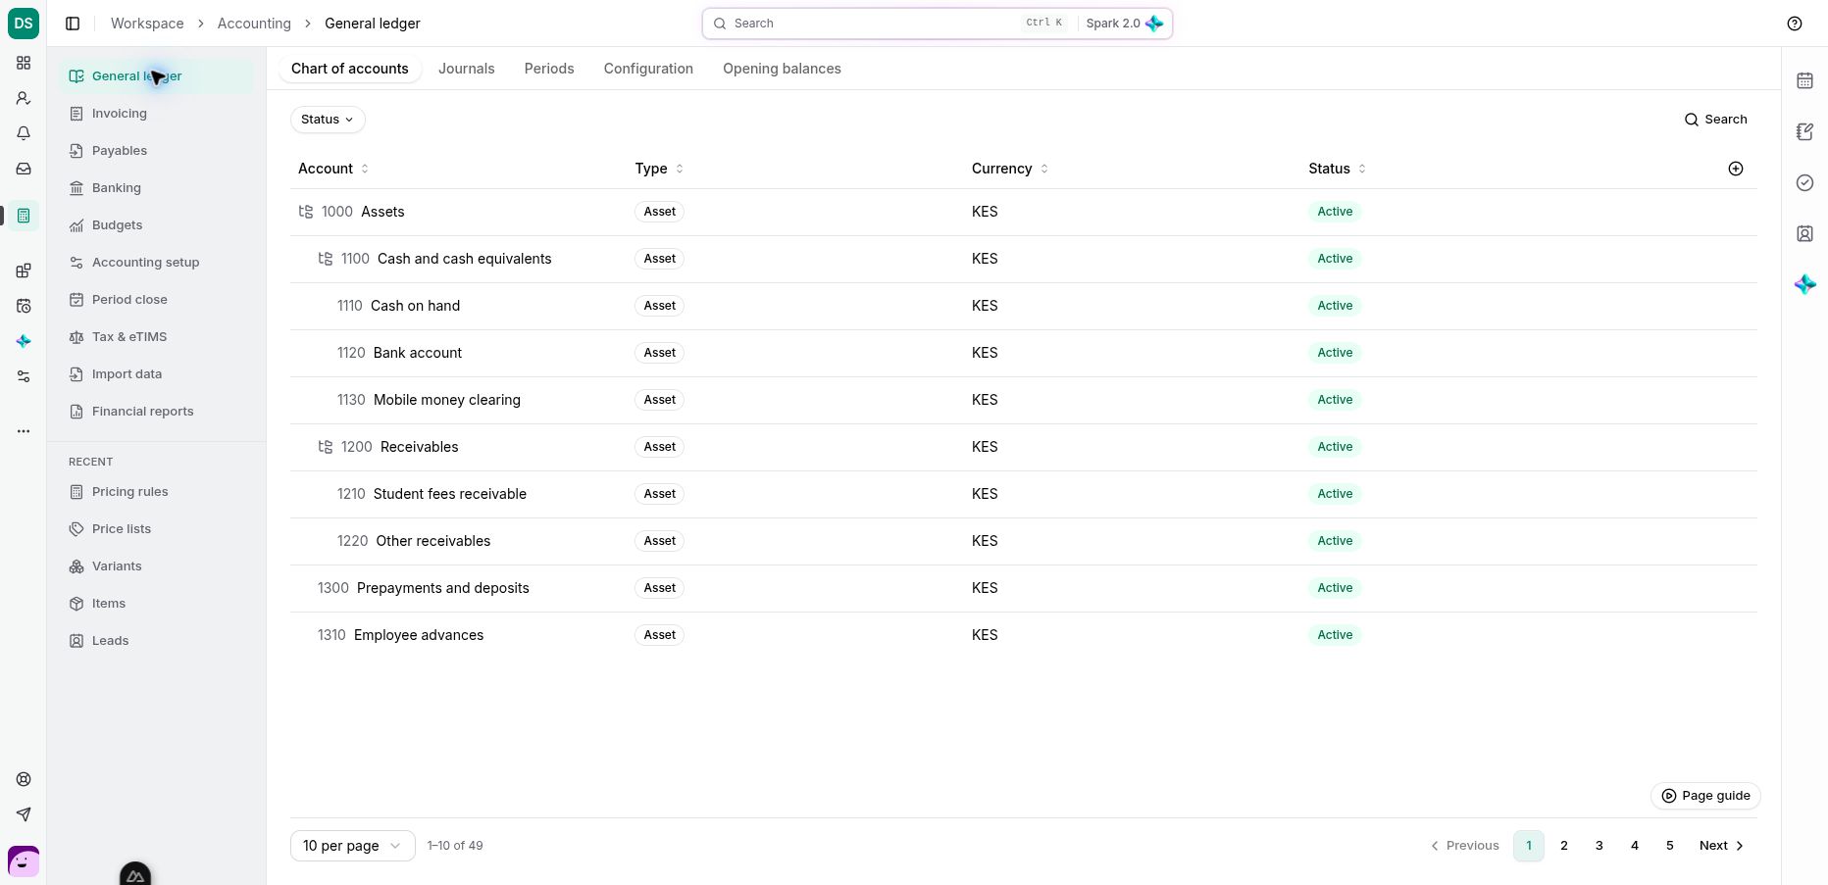Open the dashboard grid icon in left rail
1828x885 pixels.
(x=24, y=63)
